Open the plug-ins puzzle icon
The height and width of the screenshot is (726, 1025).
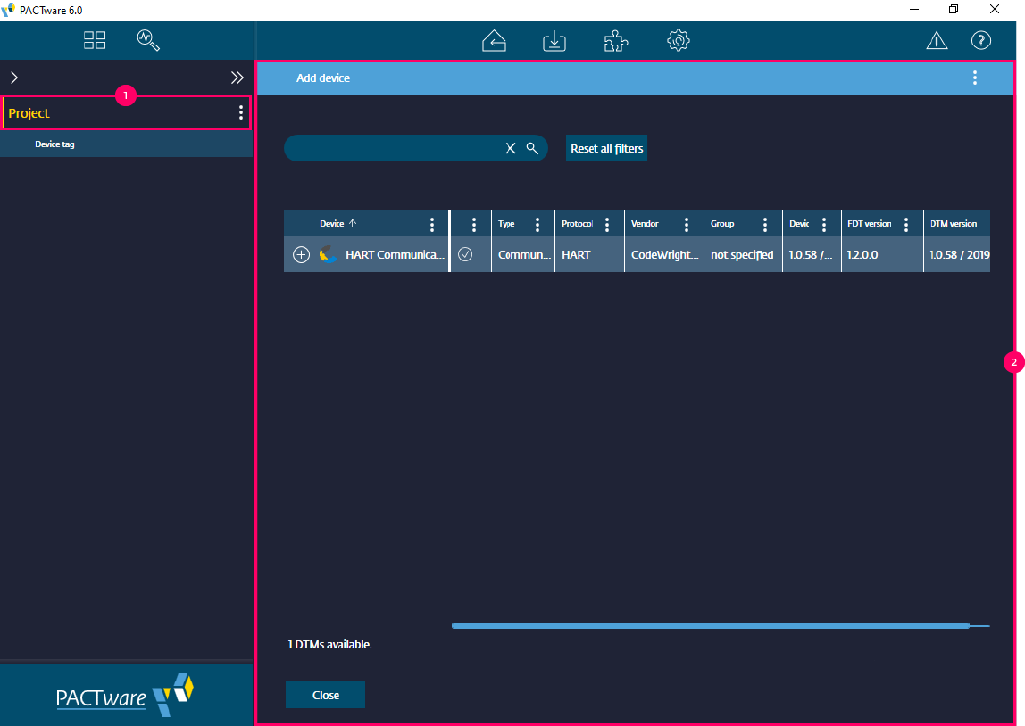[616, 40]
